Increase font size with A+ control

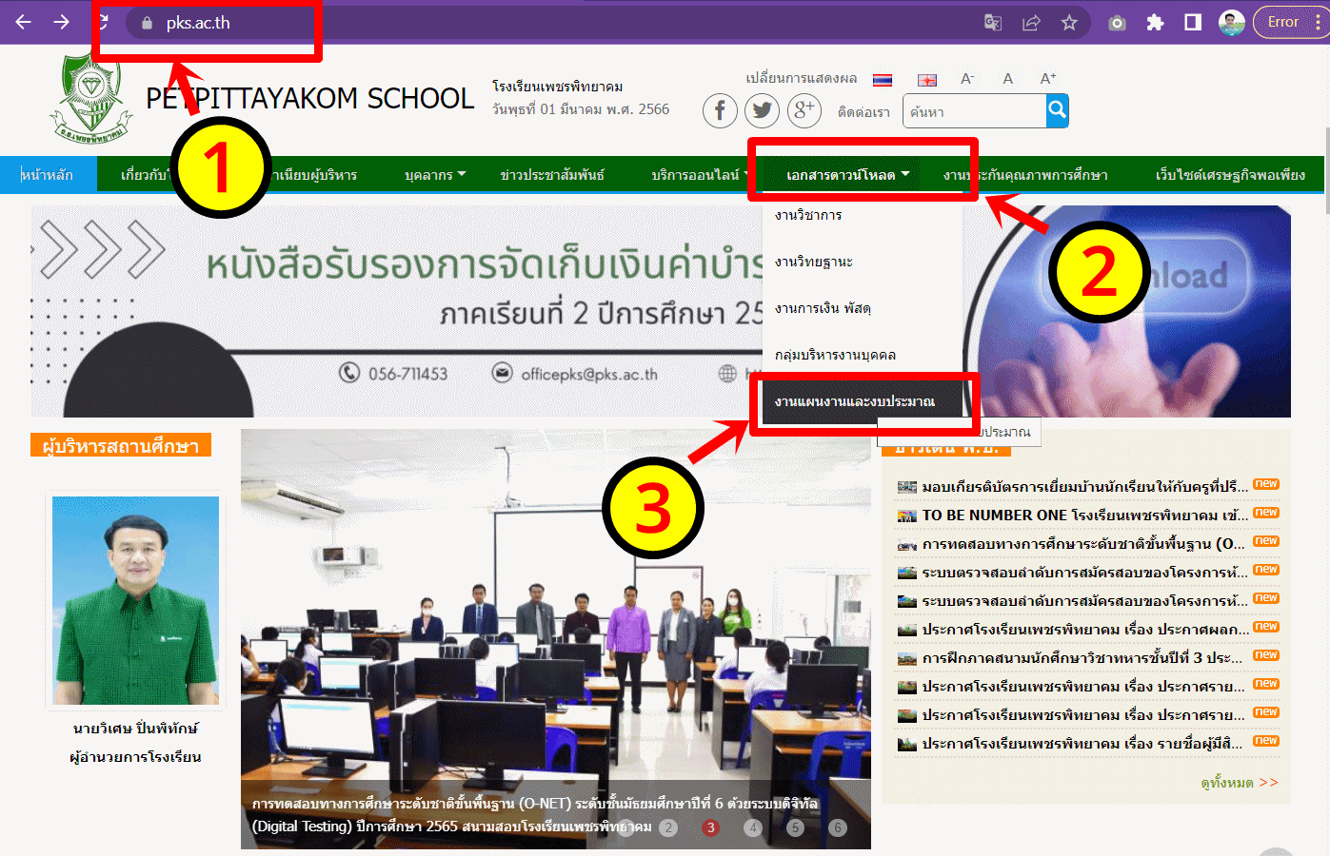(x=1047, y=79)
